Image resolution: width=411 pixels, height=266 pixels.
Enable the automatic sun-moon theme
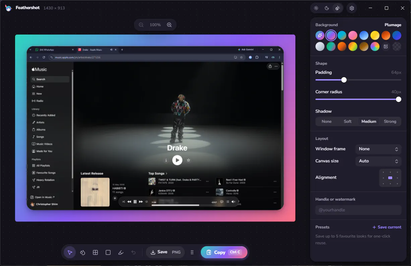click(338, 8)
